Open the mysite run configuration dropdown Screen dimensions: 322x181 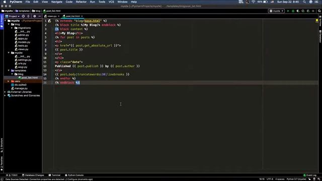(276, 11)
